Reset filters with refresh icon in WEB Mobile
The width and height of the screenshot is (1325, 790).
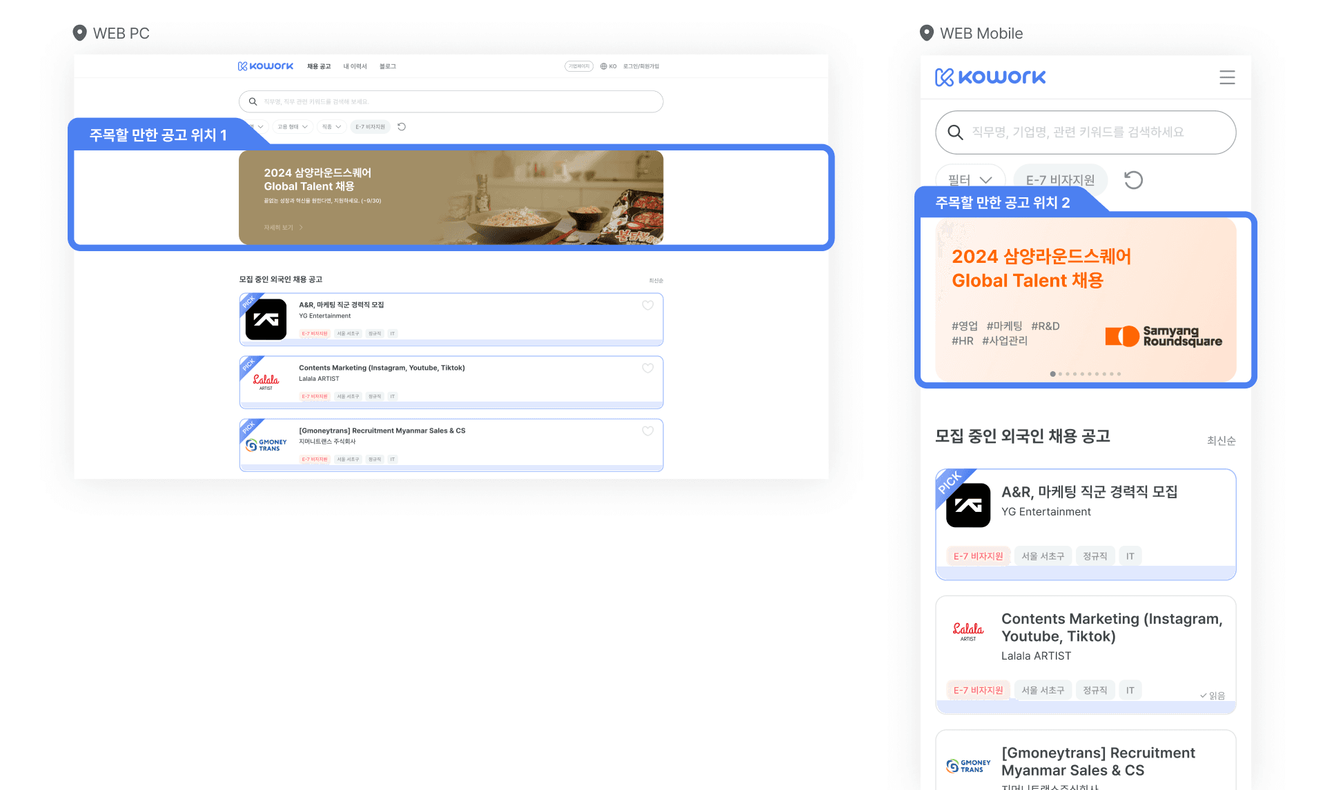coord(1133,180)
